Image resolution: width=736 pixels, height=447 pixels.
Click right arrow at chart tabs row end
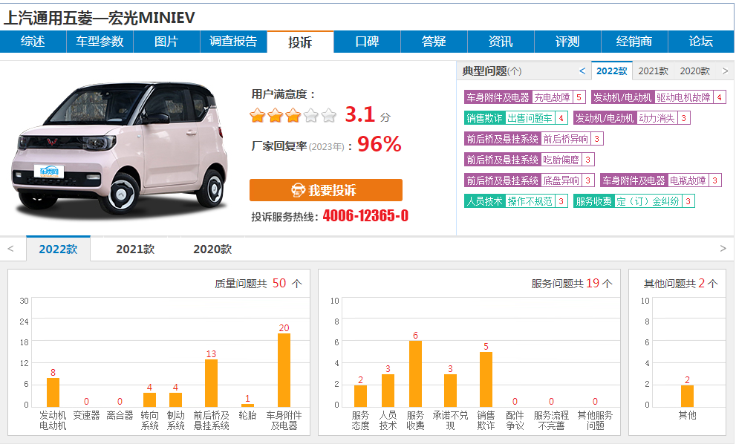coord(723,249)
